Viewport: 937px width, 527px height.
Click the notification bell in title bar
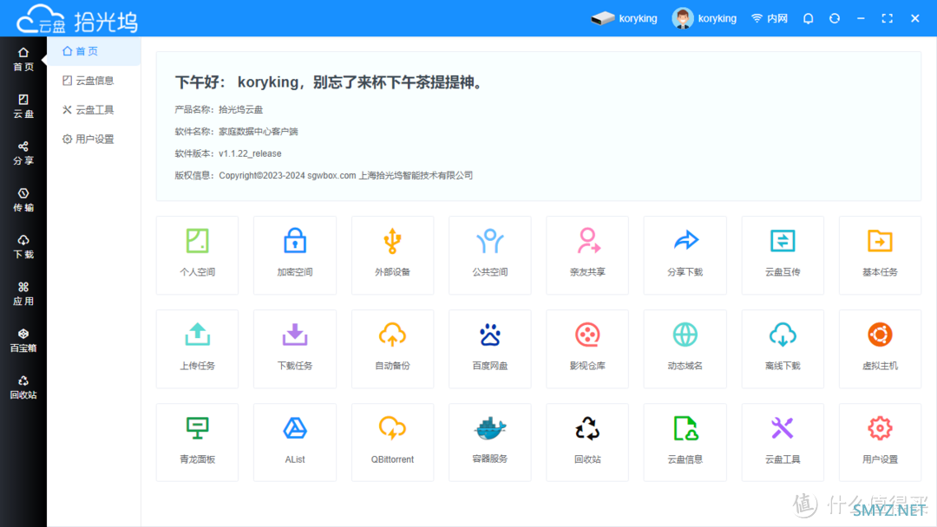click(809, 18)
